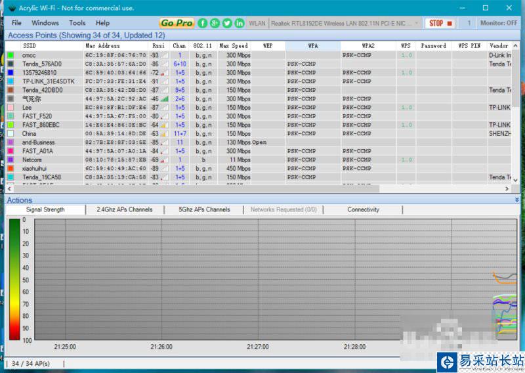The height and width of the screenshot is (373, 525).
Task: Click the magenta swatch for FAST_A01A
Action: click(x=10, y=151)
